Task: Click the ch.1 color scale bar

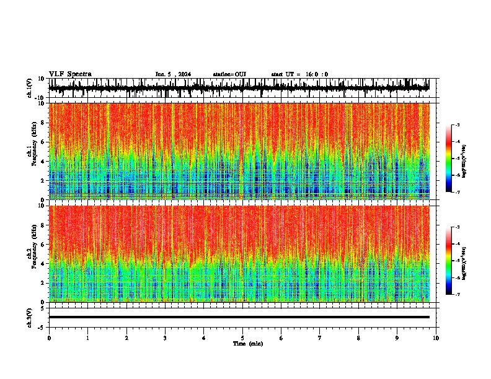Action: tap(448, 159)
